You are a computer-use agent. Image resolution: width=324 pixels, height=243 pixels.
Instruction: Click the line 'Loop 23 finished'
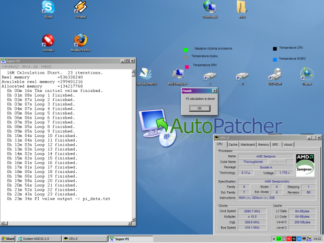coord(42,194)
